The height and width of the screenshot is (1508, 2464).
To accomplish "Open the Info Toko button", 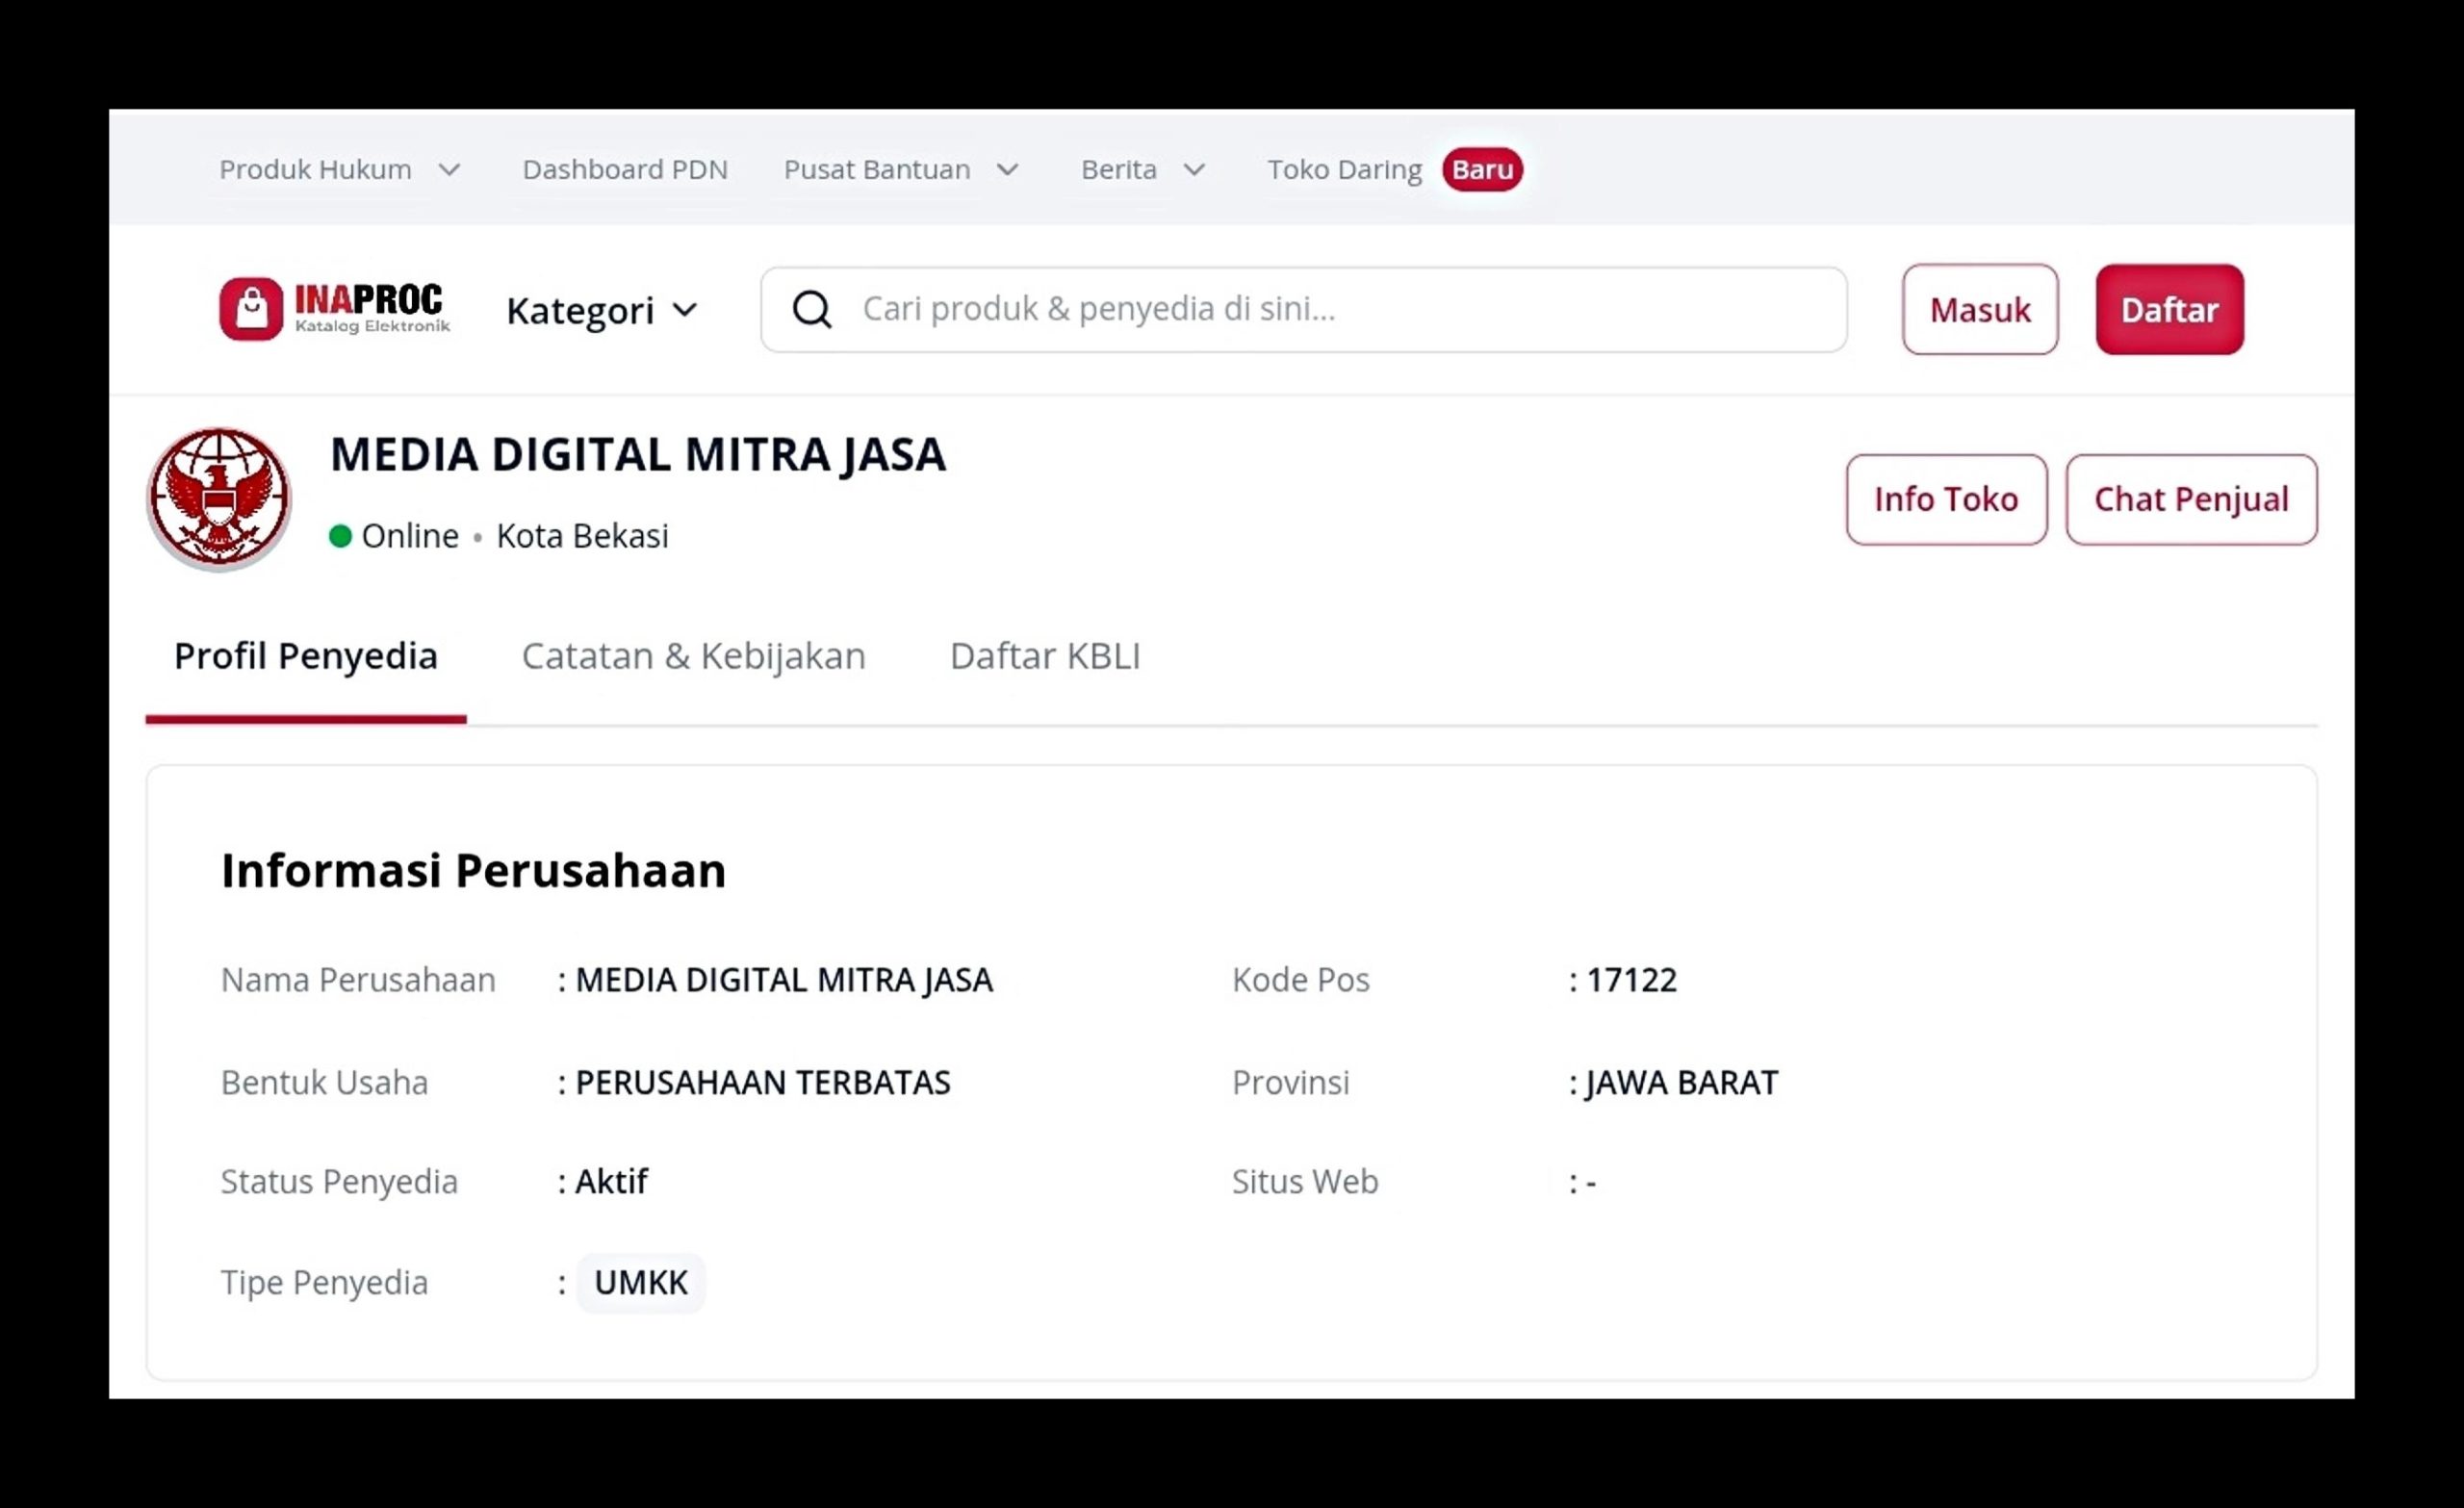I will [1945, 499].
